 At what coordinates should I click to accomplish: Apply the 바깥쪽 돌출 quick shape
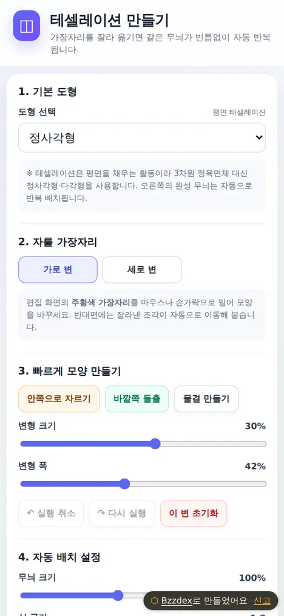coord(137,399)
